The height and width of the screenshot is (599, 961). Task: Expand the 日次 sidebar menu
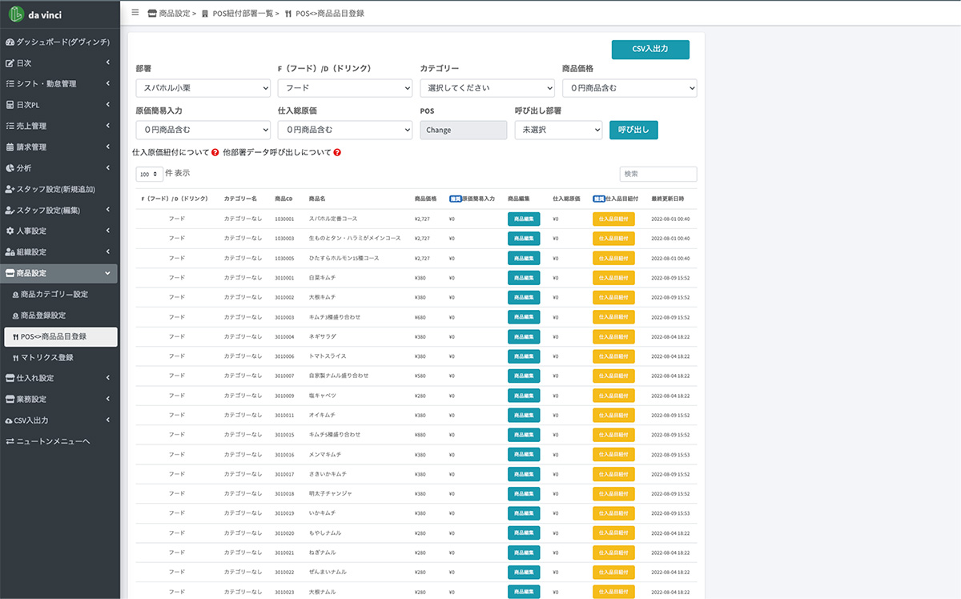tap(60, 62)
